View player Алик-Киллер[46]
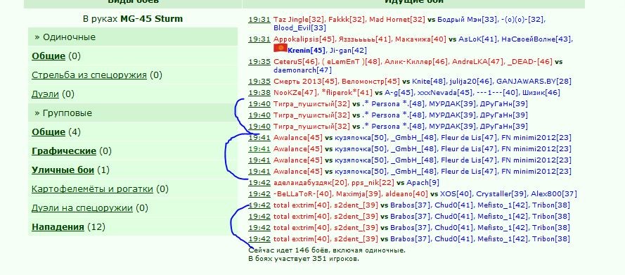This screenshot has height=275, width=625. pos(415,62)
